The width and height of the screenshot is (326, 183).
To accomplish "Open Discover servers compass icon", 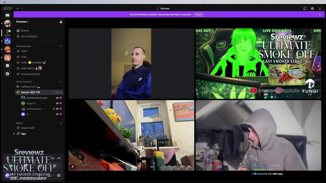I will coord(7,74).
